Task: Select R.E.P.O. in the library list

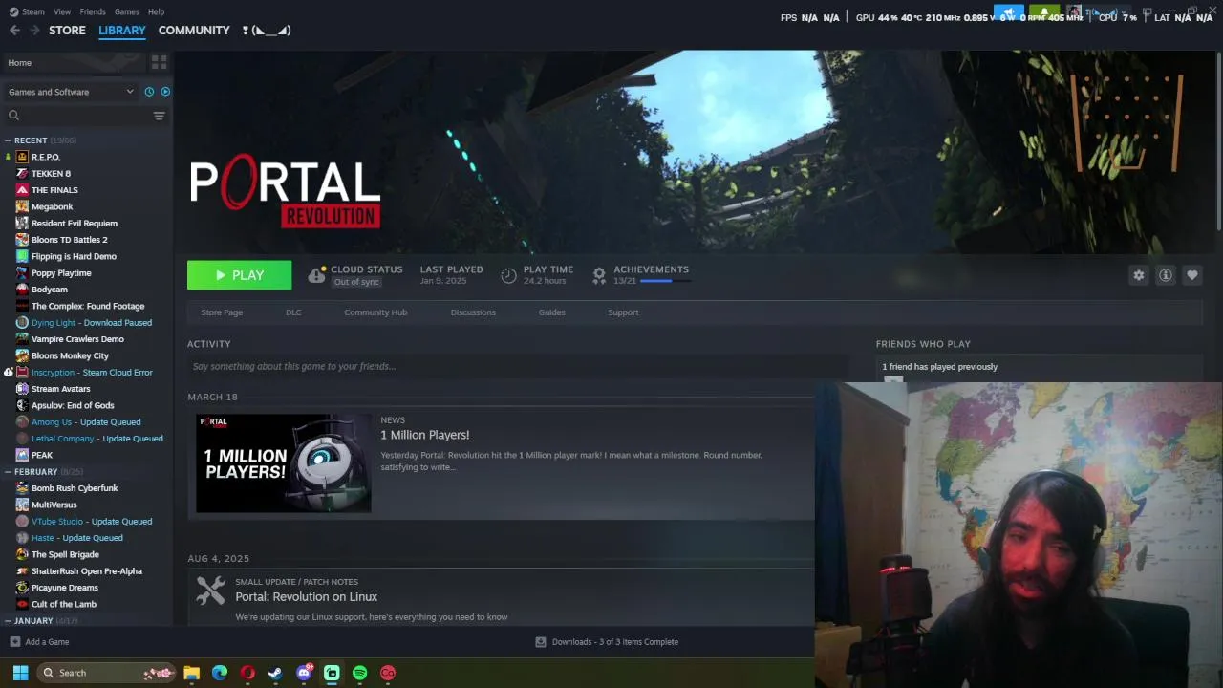Action: point(46,157)
